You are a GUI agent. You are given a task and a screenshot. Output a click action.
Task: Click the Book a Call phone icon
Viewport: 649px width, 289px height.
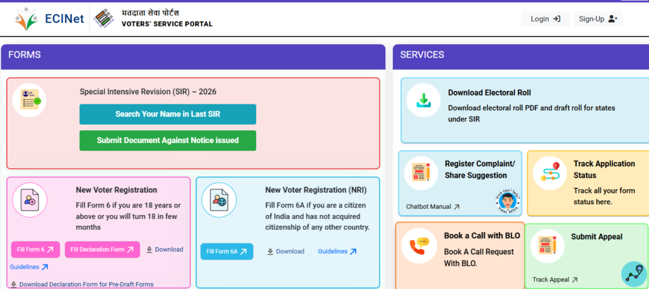(419, 245)
